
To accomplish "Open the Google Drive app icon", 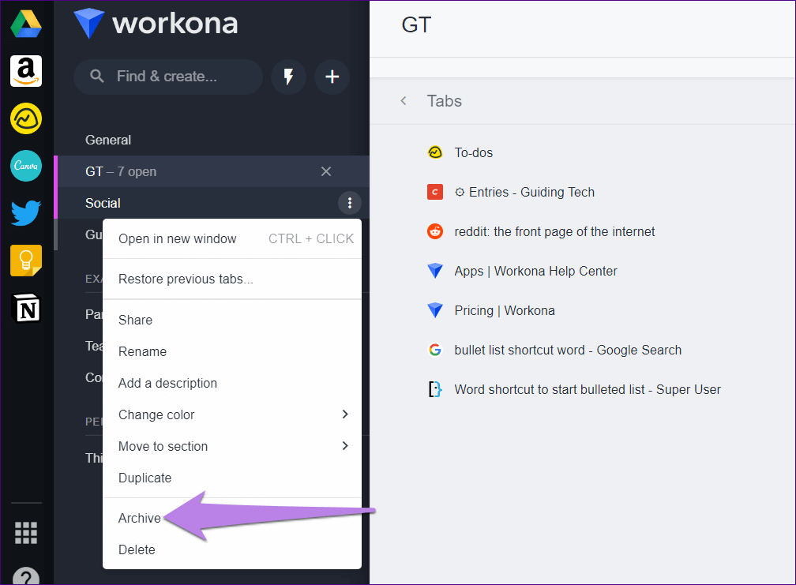I will pos(26,24).
